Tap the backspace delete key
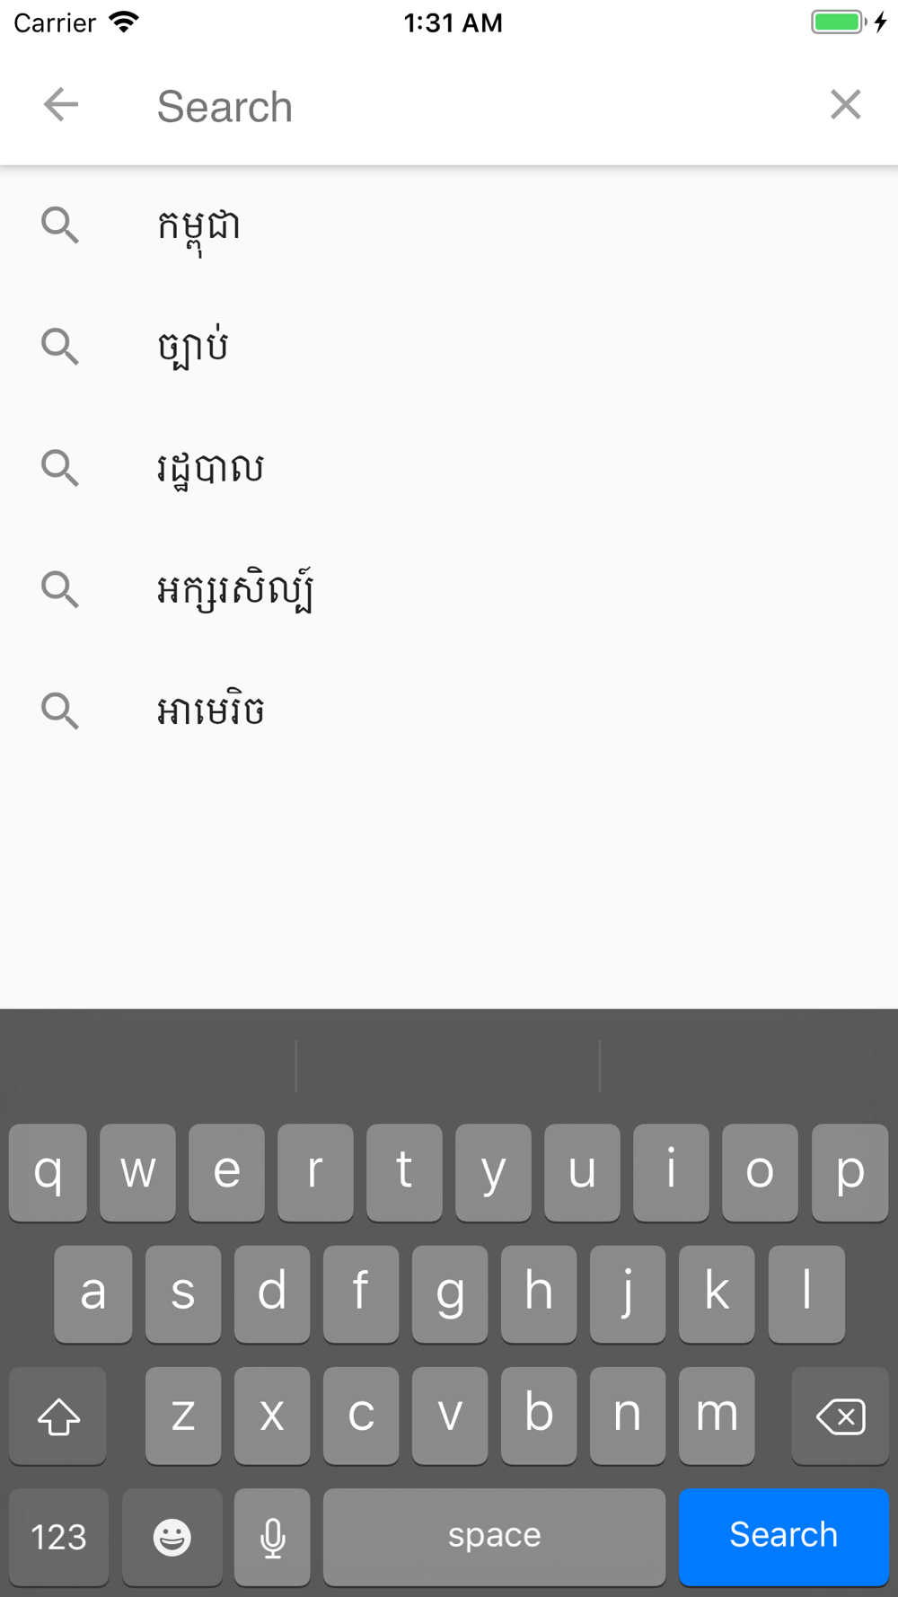The height and width of the screenshot is (1597, 898). tap(840, 1416)
